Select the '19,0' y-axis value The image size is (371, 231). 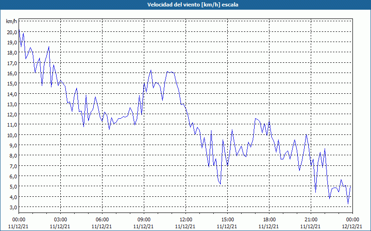12,43
